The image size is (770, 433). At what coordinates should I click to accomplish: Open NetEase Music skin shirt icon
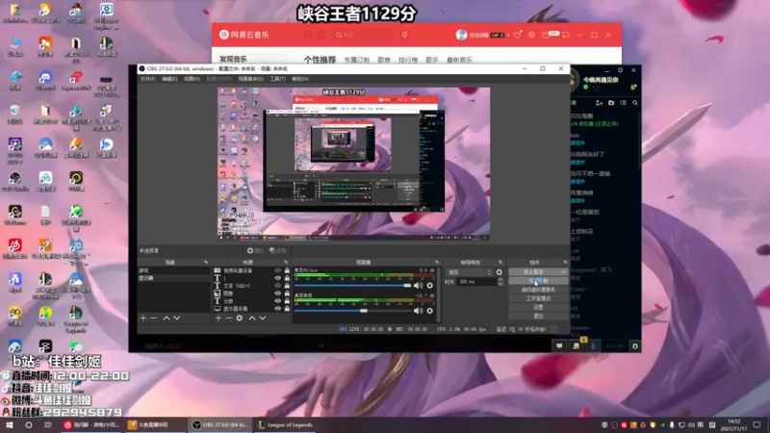point(517,35)
